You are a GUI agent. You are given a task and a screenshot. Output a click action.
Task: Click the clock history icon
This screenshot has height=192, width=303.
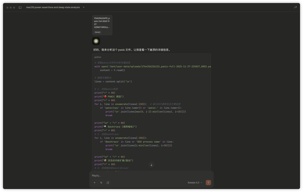[x=108, y=183]
